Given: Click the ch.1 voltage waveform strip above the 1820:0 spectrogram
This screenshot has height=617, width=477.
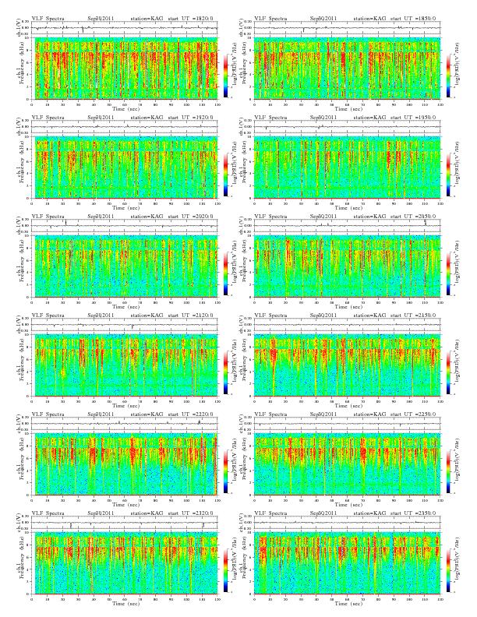Looking at the screenshot, I should tap(125, 28).
